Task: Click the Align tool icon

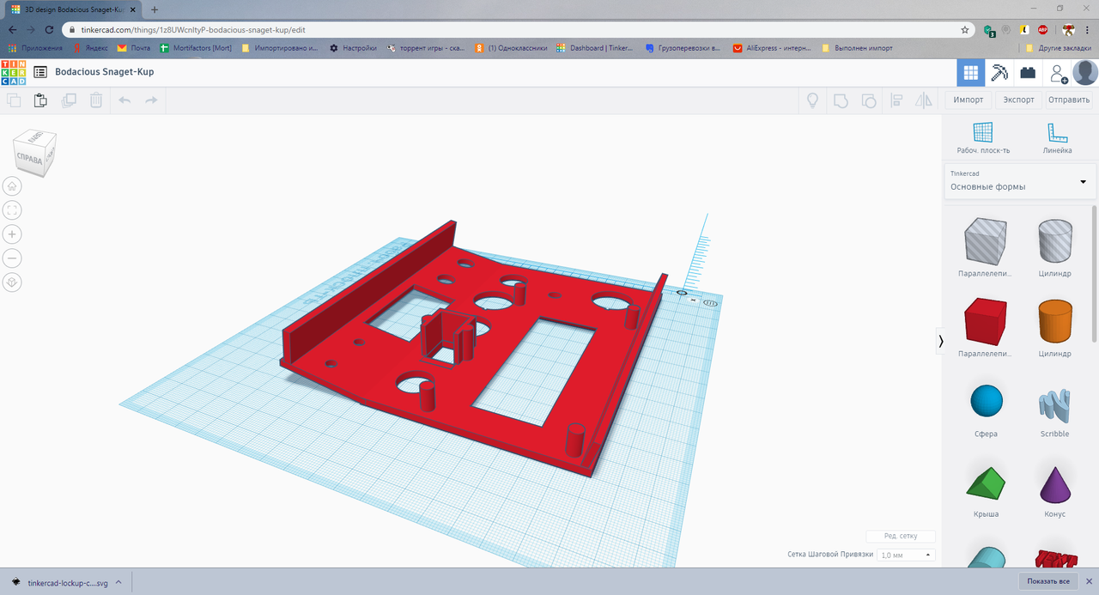Action: 896,100
